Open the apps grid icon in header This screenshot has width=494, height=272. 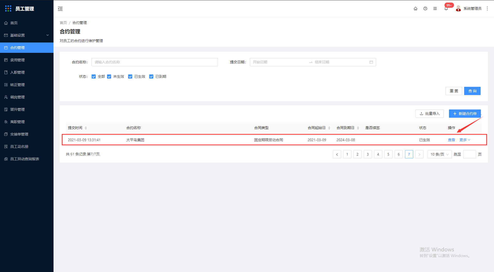[435, 8]
